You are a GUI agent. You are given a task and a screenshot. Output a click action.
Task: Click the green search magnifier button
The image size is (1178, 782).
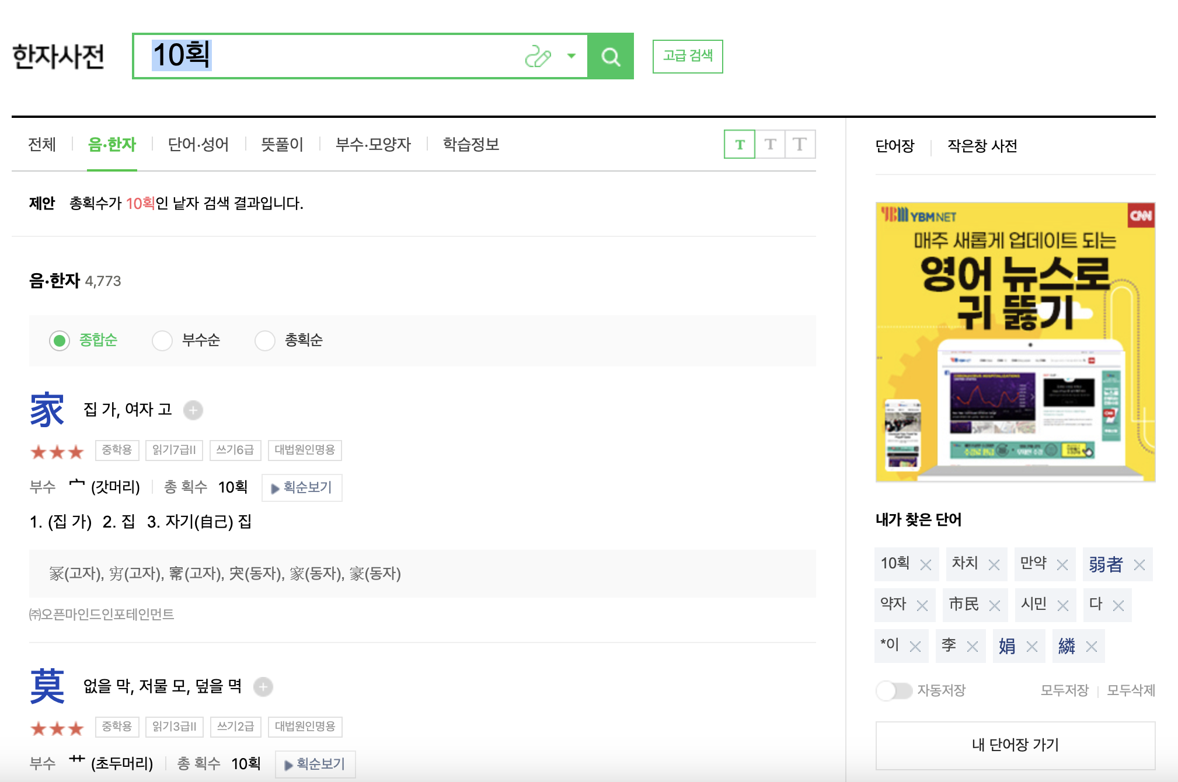(x=611, y=57)
